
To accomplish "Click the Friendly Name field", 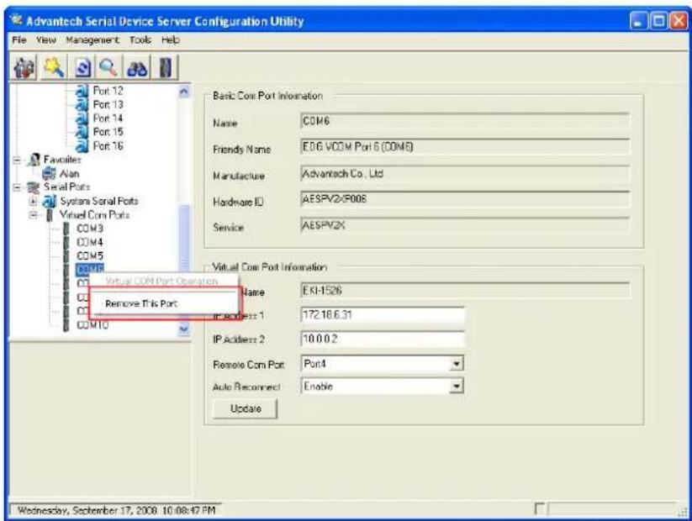I will [465, 147].
